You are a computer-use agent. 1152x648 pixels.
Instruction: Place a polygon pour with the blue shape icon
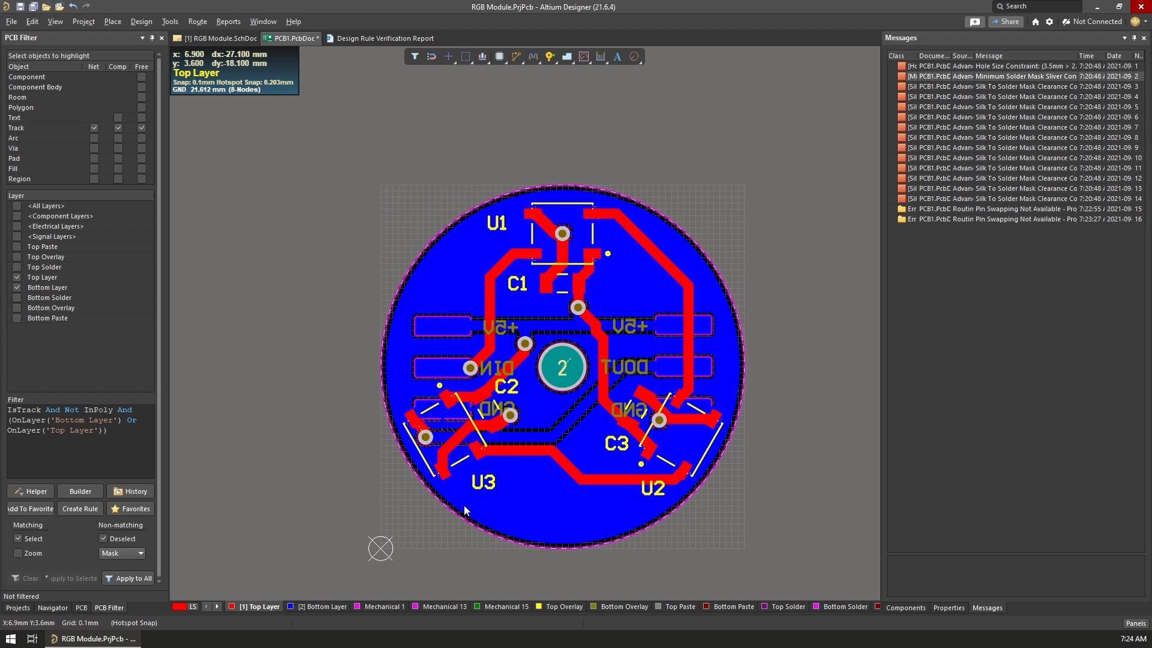(568, 56)
